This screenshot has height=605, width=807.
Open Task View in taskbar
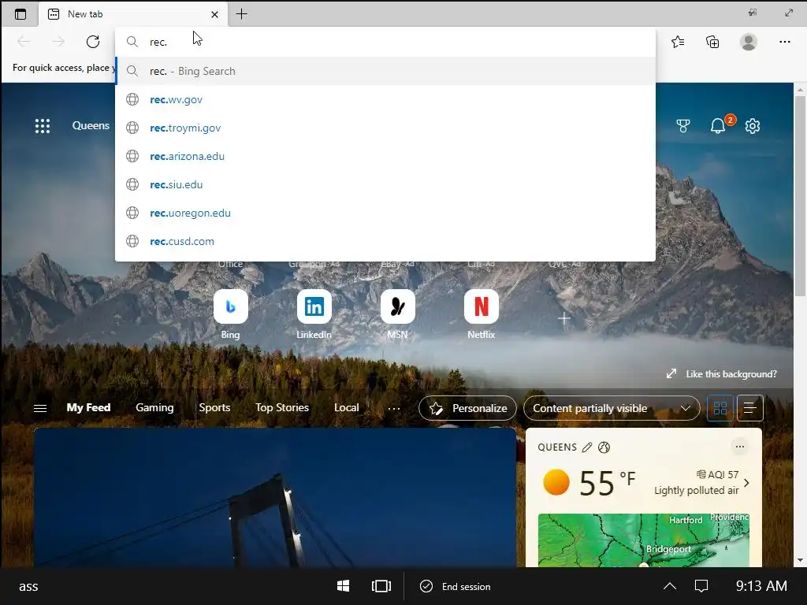[x=381, y=586]
